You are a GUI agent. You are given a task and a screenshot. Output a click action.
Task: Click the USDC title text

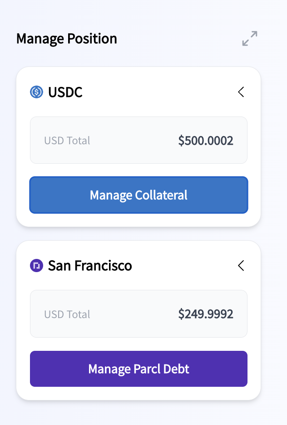[x=65, y=92]
